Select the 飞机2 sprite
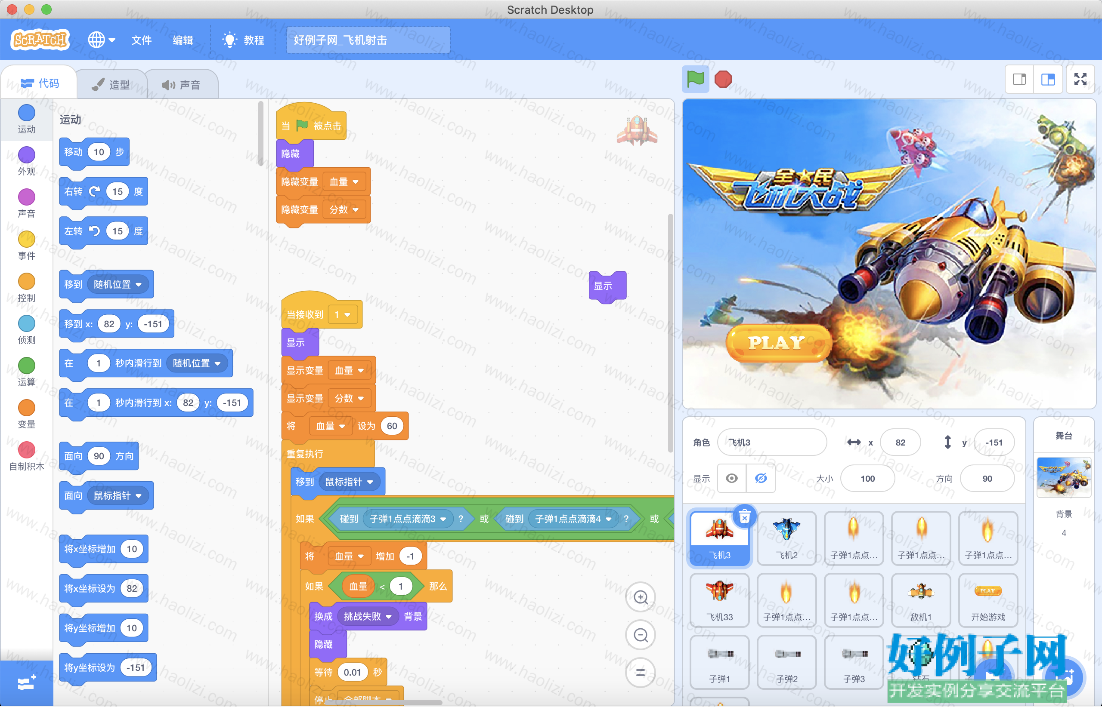Screen dimensions: 1102x707 pyautogui.click(x=787, y=538)
